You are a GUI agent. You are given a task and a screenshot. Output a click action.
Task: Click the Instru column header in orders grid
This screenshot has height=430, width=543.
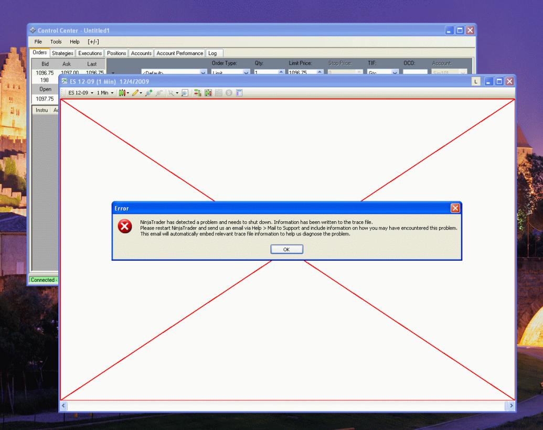(41, 110)
